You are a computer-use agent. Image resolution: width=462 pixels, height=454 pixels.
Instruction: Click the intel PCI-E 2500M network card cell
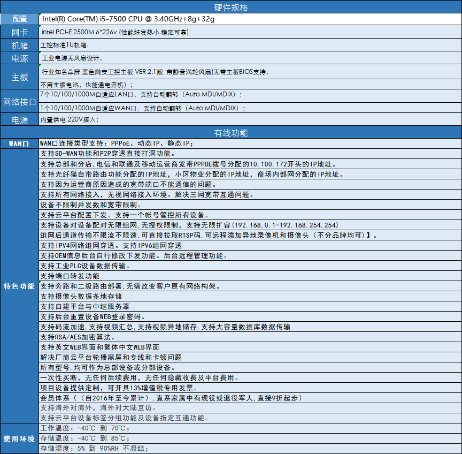click(250, 32)
